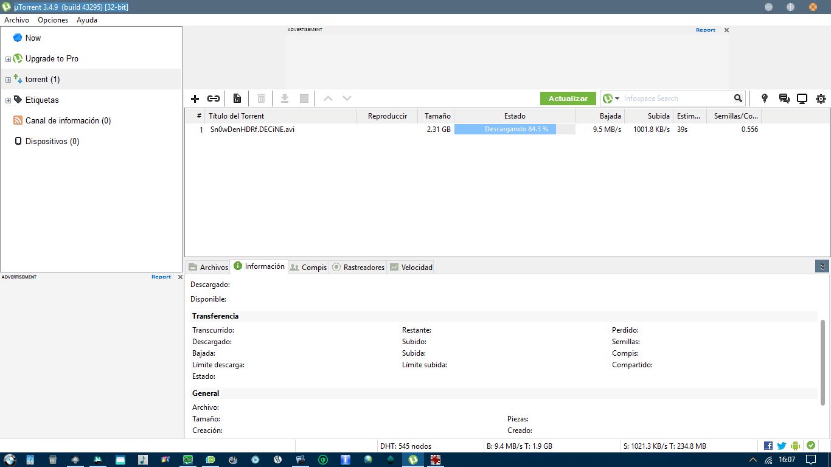Collapse the detail pane with the double-chevron button
831x467 pixels.
[x=822, y=266]
